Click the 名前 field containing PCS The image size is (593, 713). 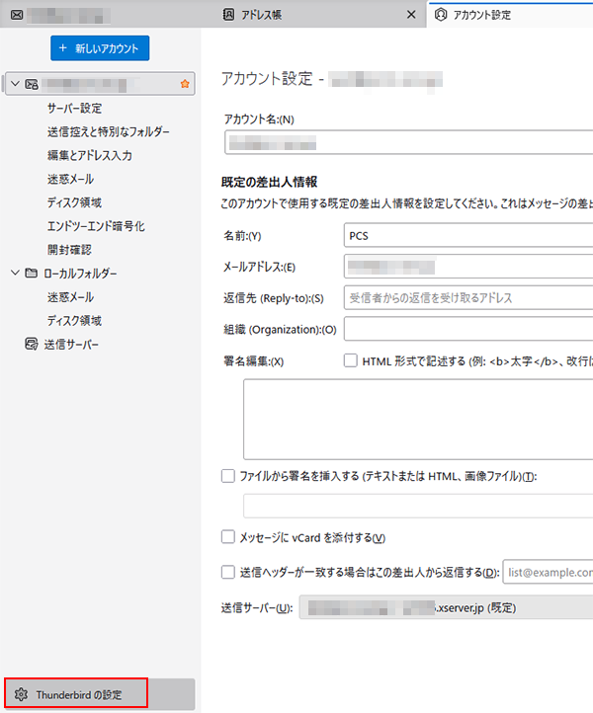click(468, 236)
